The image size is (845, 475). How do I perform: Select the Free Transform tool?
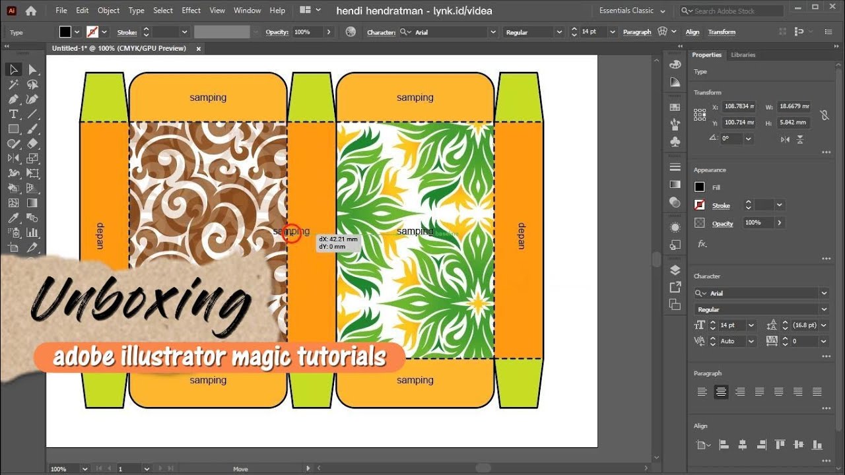coord(32,174)
